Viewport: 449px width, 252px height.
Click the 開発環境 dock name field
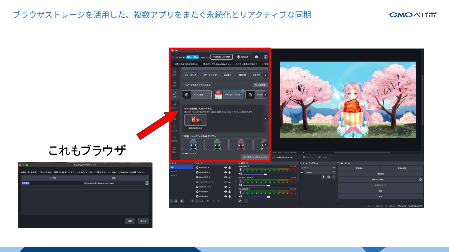(x=52, y=183)
